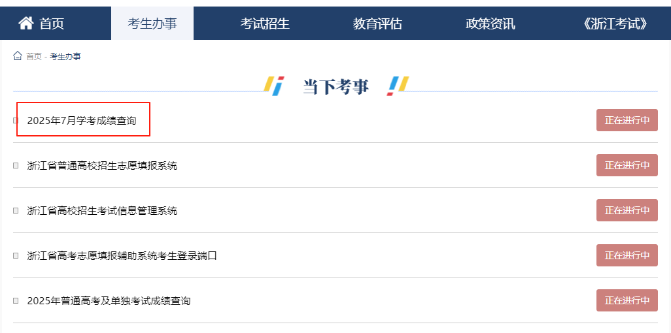Open 浙江省高校招生考试信息管理系统 link
Image resolution: width=671 pixels, height=333 pixels.
tap(102, 211)
